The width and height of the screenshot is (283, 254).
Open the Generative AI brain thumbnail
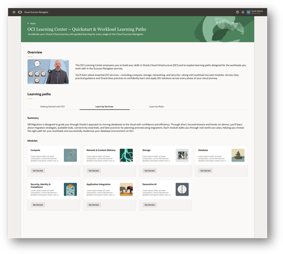tap(182, 189)
